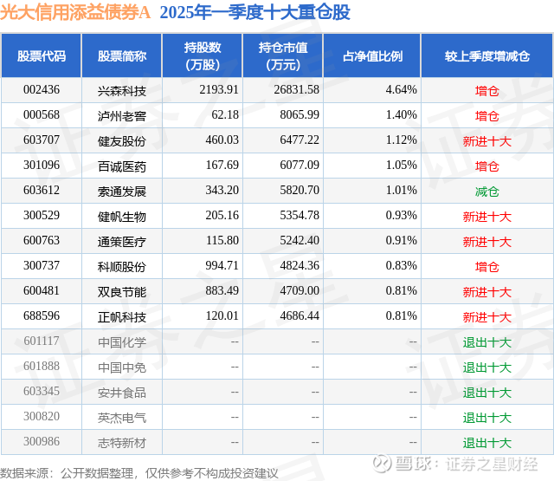Click 增仓 in 百诚医药 row
This screenshot has height=481, width=554.
(x=487, y=166)
